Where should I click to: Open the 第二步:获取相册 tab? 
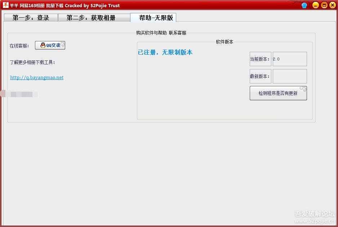pos(94,18)
